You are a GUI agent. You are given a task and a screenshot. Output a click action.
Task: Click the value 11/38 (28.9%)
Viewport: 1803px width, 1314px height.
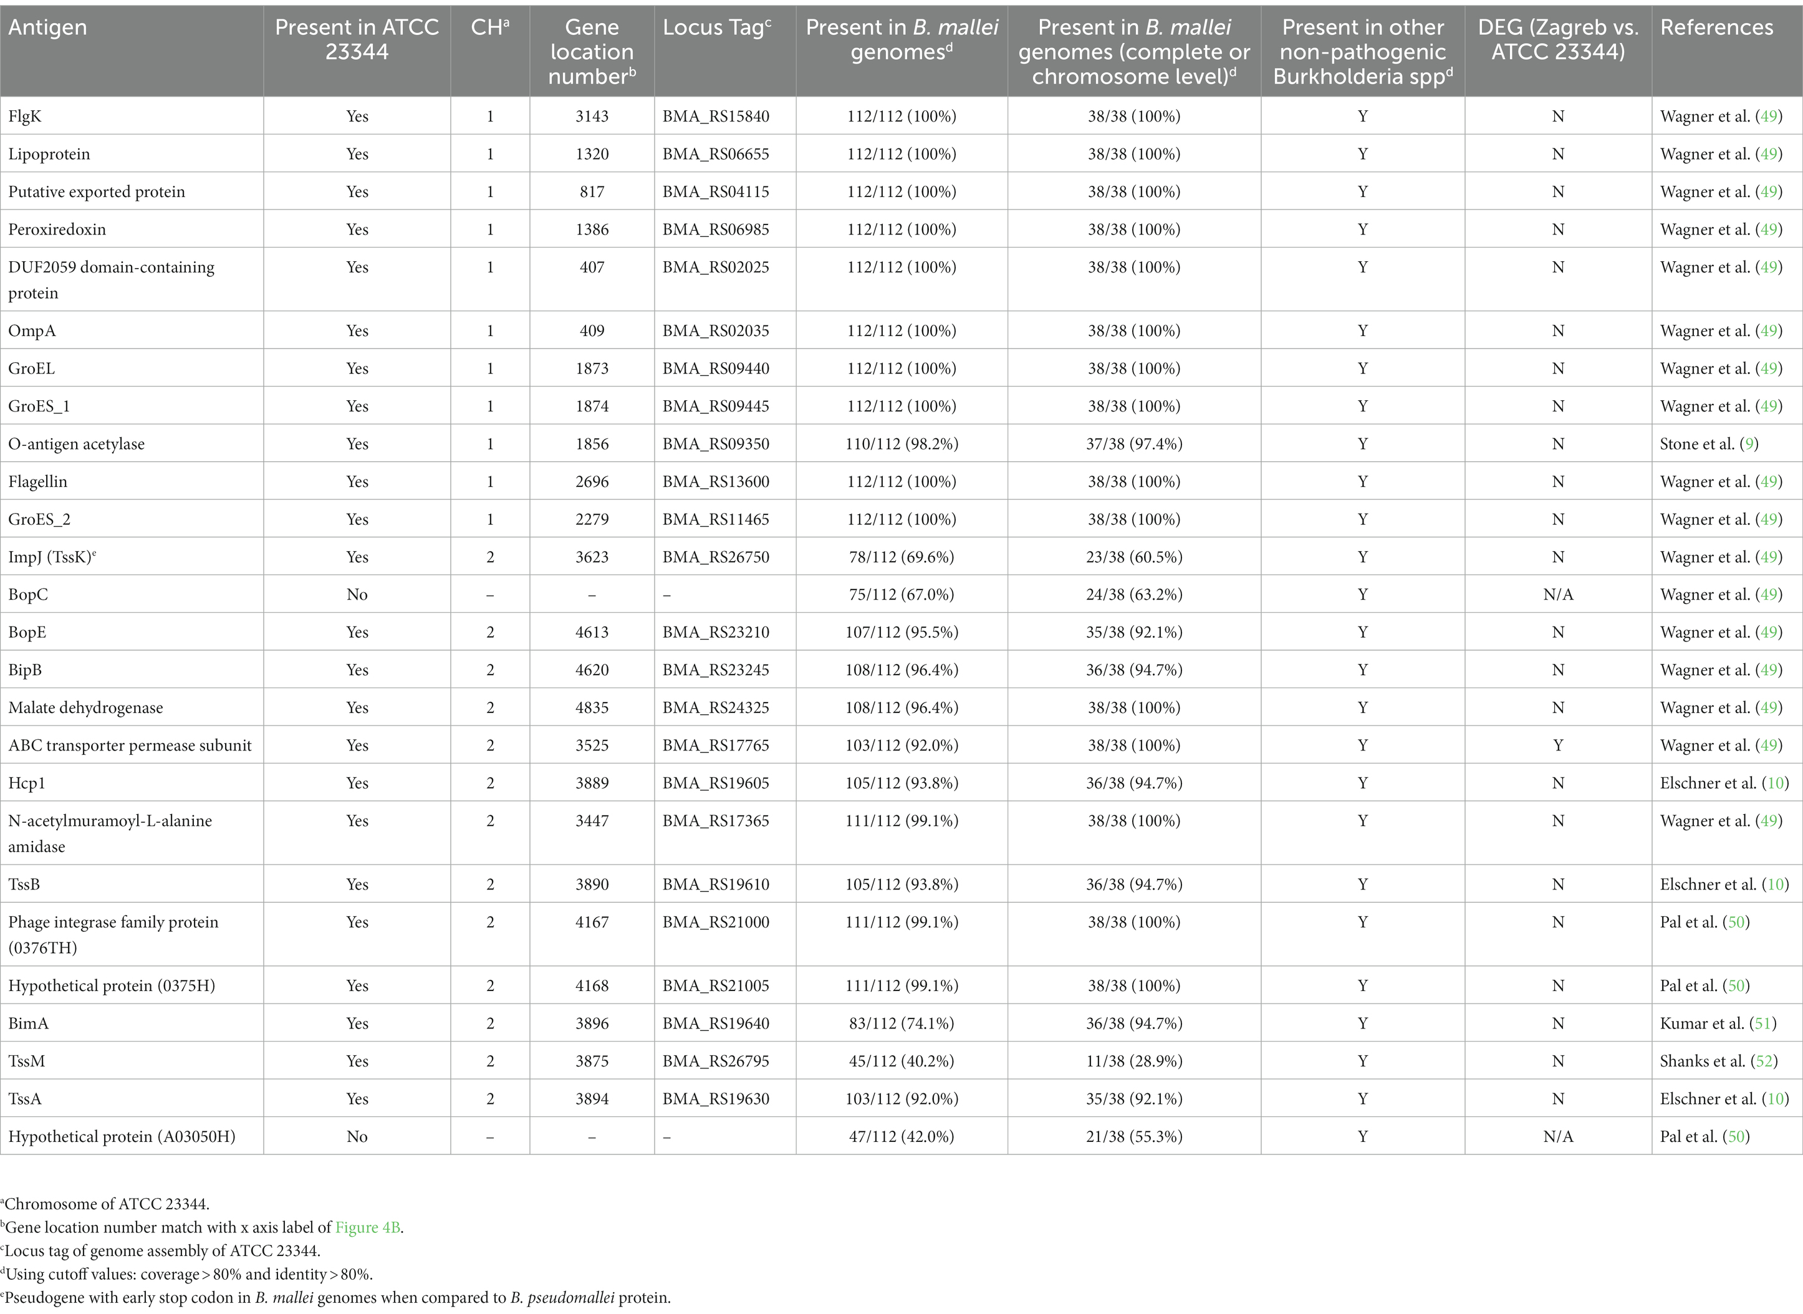click(1134, 1061)
